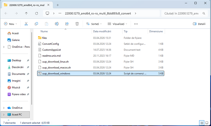Expand the OneDrive cloud tree node

(4, 108)
